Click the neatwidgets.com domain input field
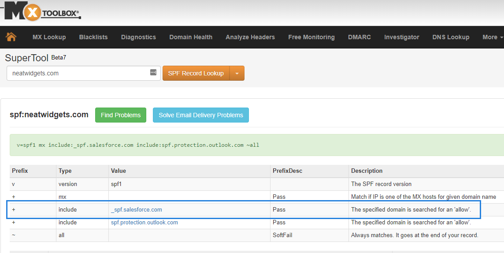The width and height of the screenshot is (504, 253). click(x=84, y=73)
